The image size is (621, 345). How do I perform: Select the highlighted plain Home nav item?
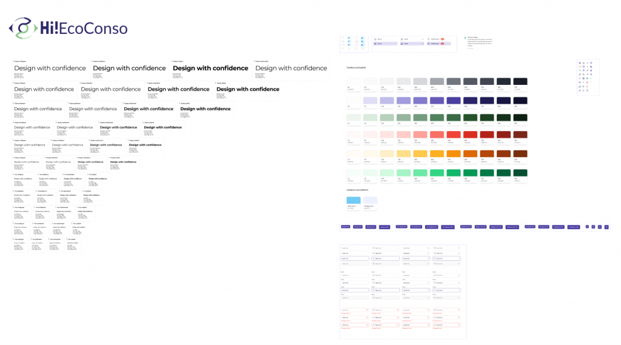tap(385, 44)
